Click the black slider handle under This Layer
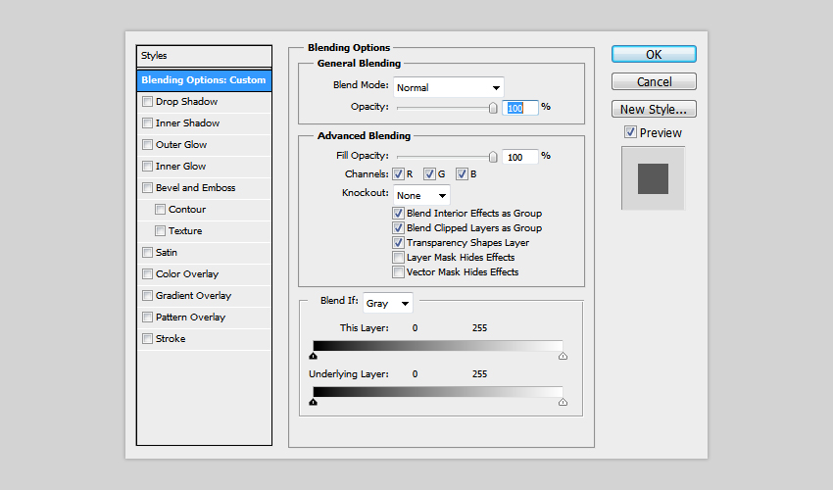Image resolution: width=833 pixels, height=490 pixels. 313,357
